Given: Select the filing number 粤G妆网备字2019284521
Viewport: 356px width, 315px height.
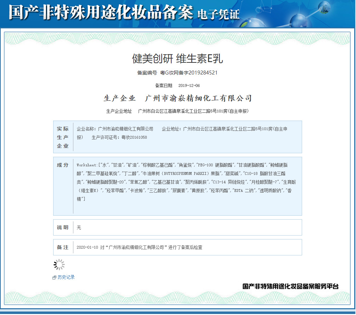Looking at the screenshot, I should tap(189, 73).
